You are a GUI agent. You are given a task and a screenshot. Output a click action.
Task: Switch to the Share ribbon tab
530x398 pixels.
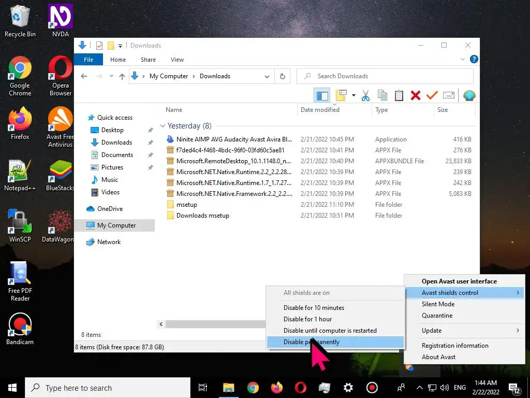148,60
